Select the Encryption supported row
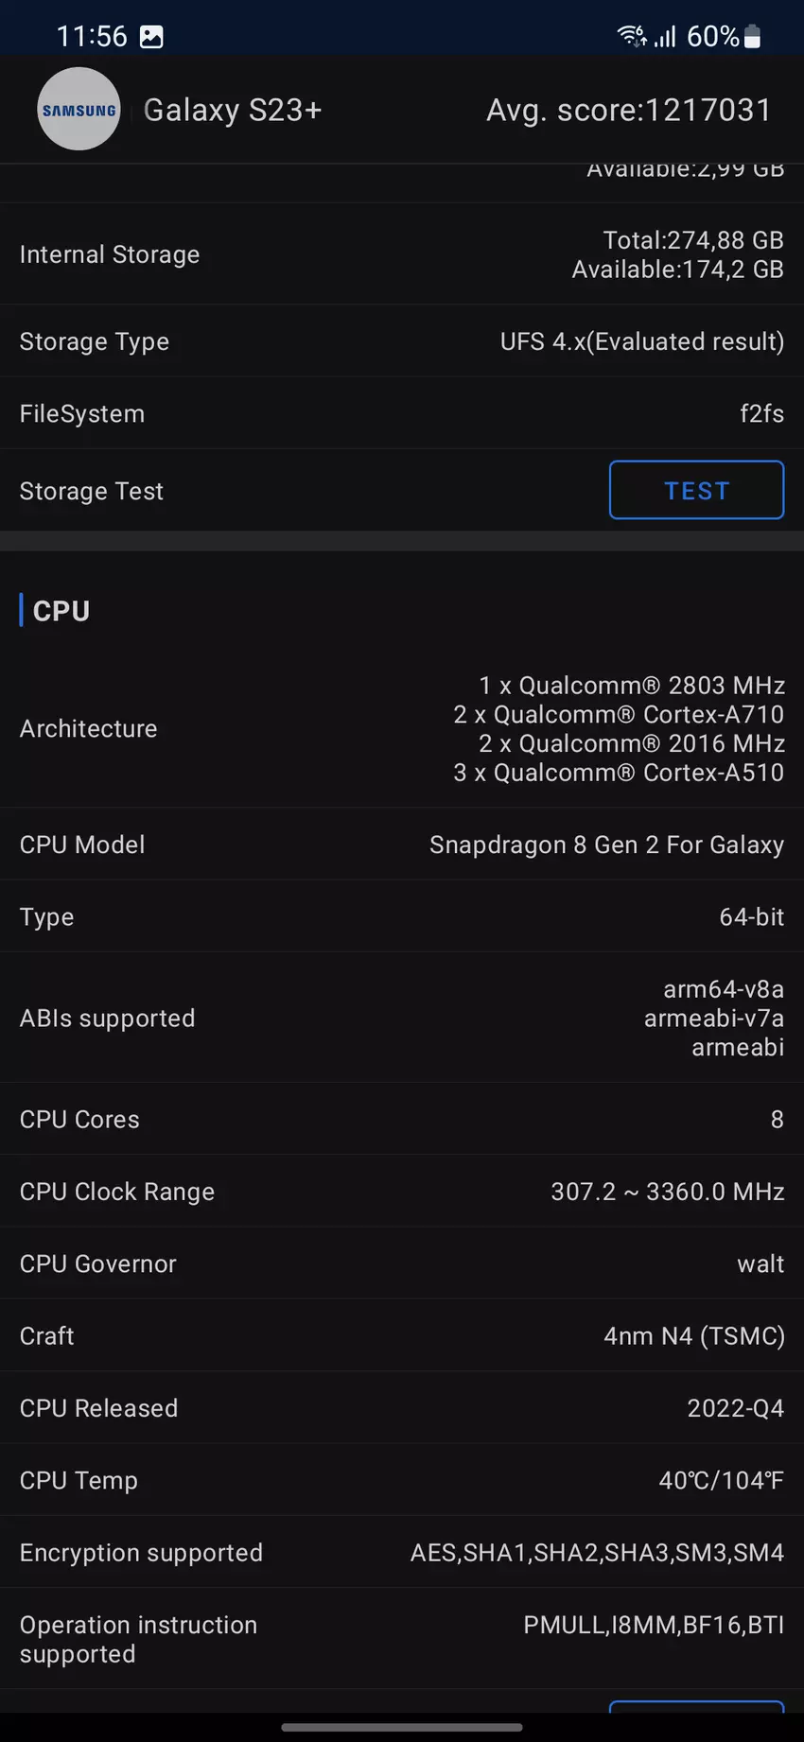This screenshot has height=1742, width=804. coord(401,1553)
